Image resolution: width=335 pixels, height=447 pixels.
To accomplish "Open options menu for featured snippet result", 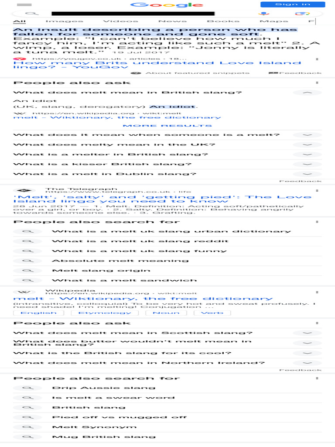I will click(x=317, y=59).
